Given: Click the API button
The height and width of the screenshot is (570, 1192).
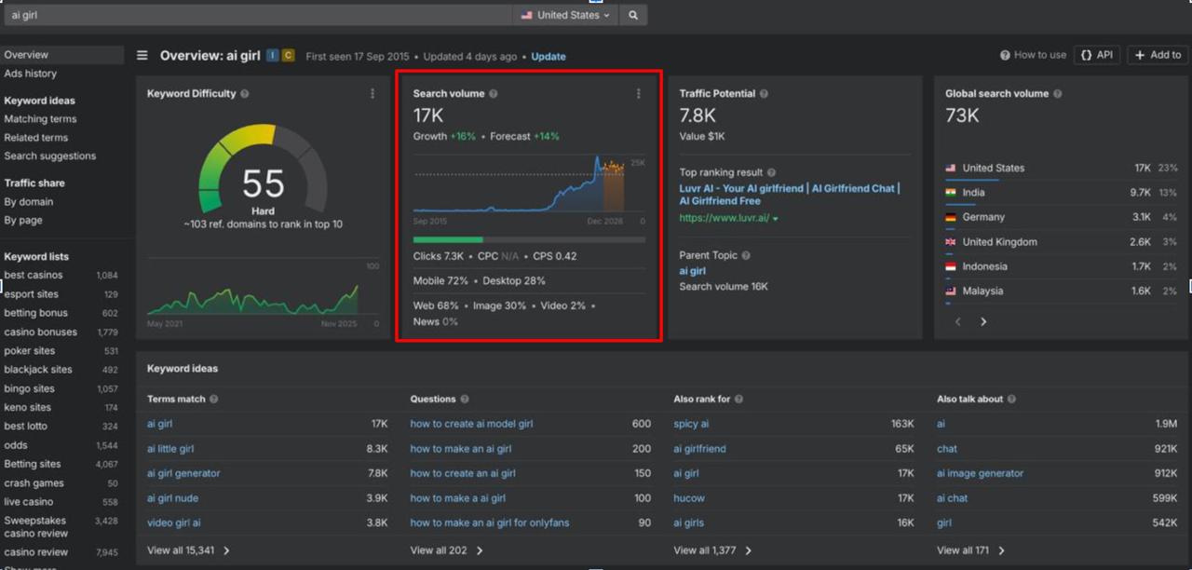Looking at the screenshot, I should point(1096,55).
